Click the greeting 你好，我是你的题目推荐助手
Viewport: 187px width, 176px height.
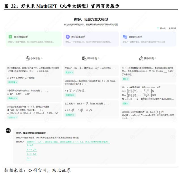pos(31,133)
